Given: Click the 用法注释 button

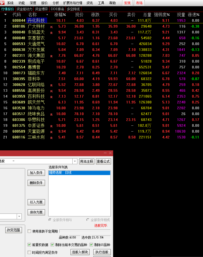Looking at the screenshot, I should (87, 161).
